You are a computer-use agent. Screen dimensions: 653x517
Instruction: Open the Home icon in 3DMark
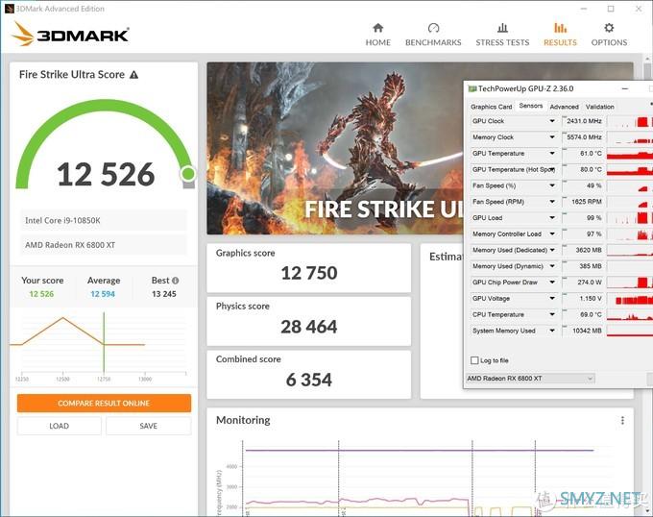pos(377,28)
